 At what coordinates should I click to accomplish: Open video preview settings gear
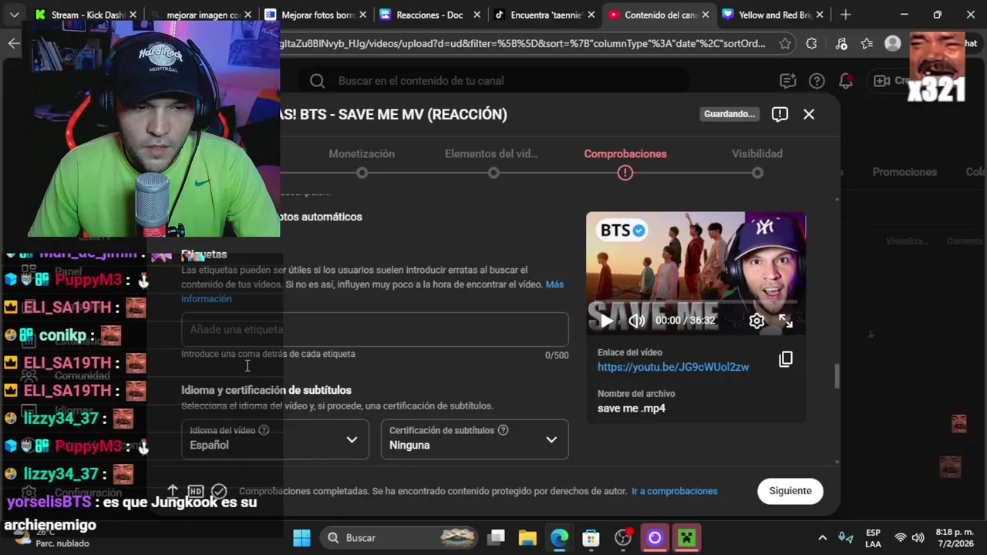point(756,321)
